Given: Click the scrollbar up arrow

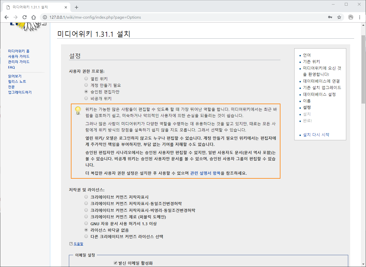Looking at the screenshot, I should tap(363, 25).
